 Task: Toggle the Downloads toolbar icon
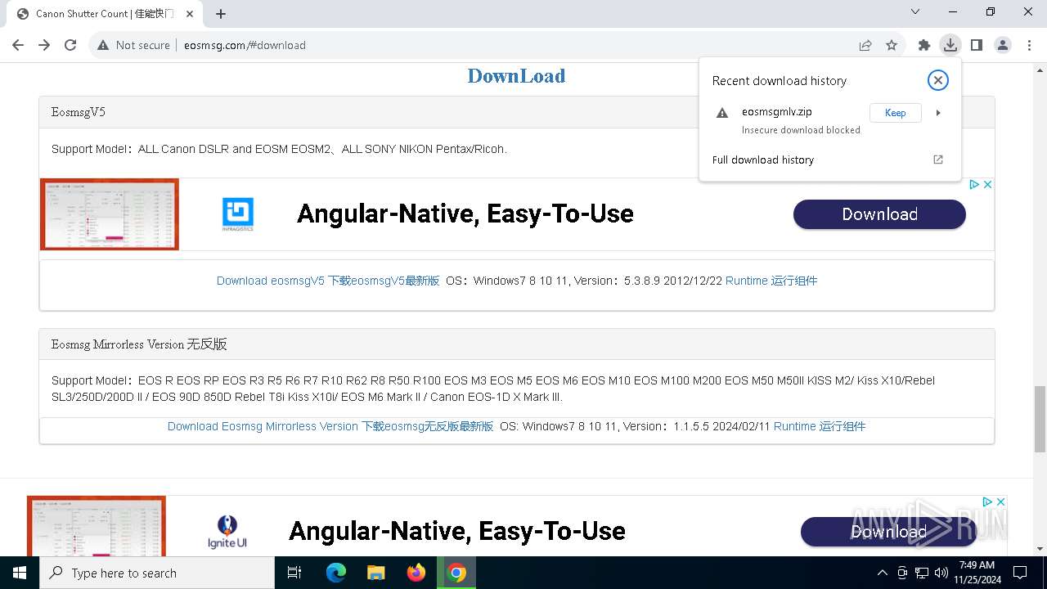[x=950, y=45]
